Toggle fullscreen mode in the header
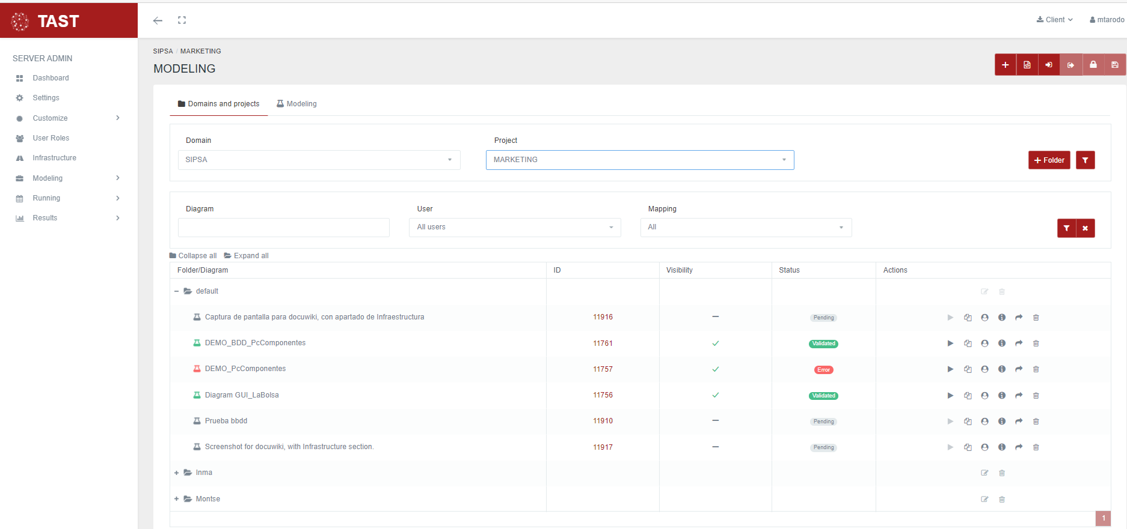 tap(182, 20)
